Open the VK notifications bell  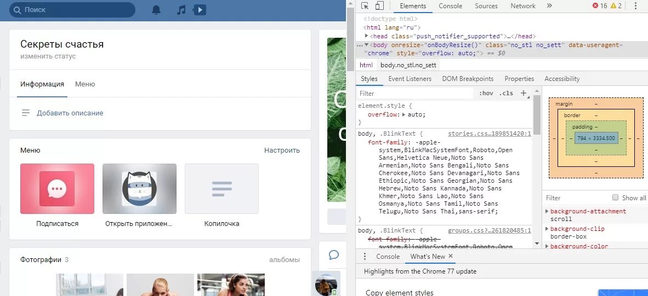click(x=156, y=9)
